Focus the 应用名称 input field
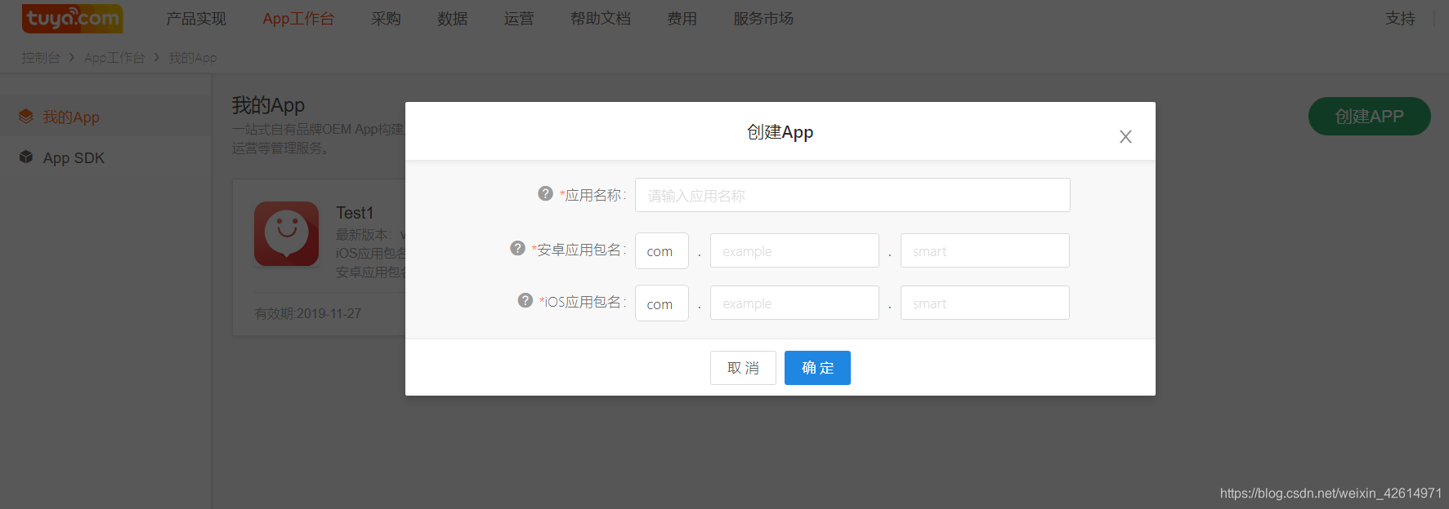The width and height of the screenshot is (1449, 509). pyautogui.click(x=852, y=195)
